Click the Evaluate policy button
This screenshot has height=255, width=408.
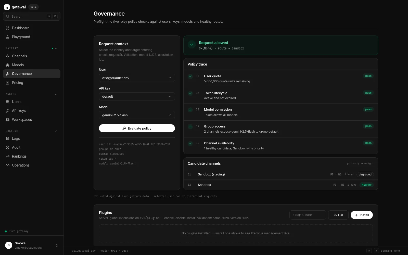pyautogui.click(x=137, y=128)
